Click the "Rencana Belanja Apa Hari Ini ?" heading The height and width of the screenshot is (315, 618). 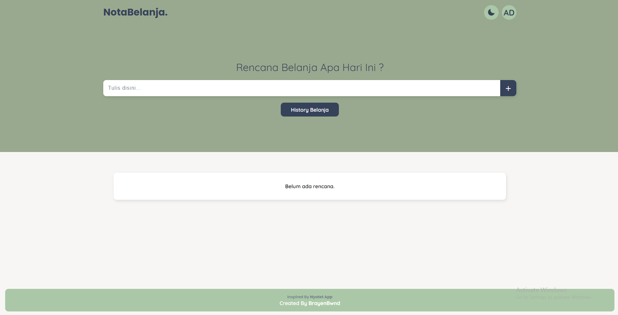(x=309, y=67)
